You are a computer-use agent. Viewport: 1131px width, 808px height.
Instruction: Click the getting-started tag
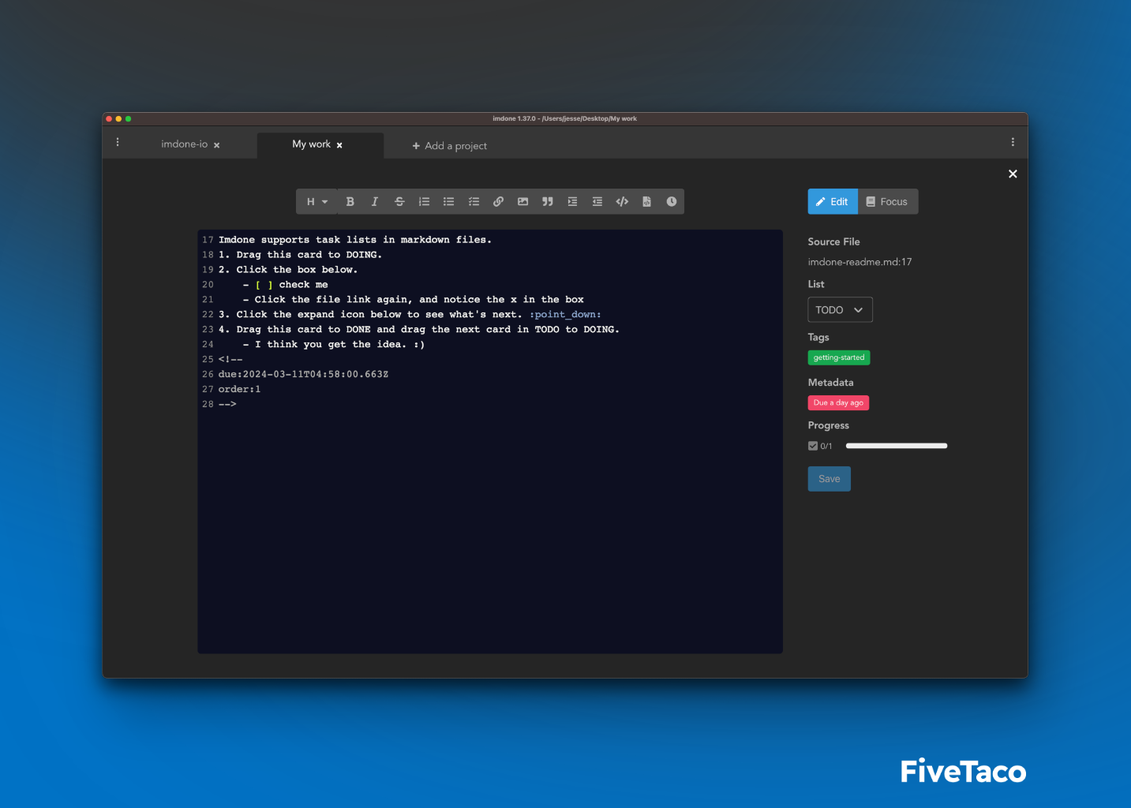pos(839,357)
